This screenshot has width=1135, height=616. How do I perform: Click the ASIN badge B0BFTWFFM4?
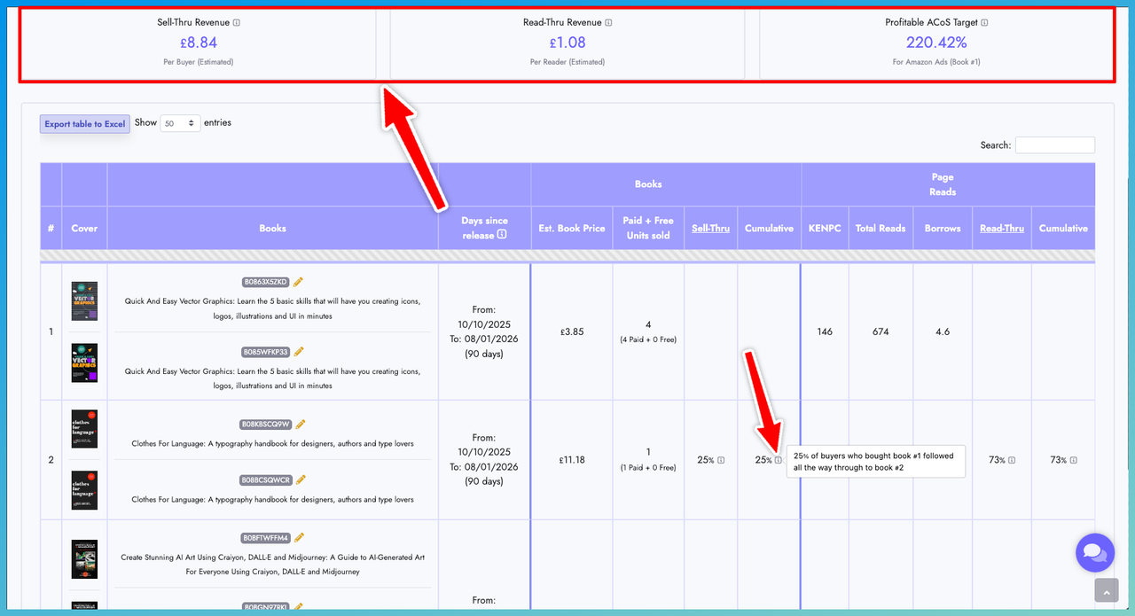(266, 537)
